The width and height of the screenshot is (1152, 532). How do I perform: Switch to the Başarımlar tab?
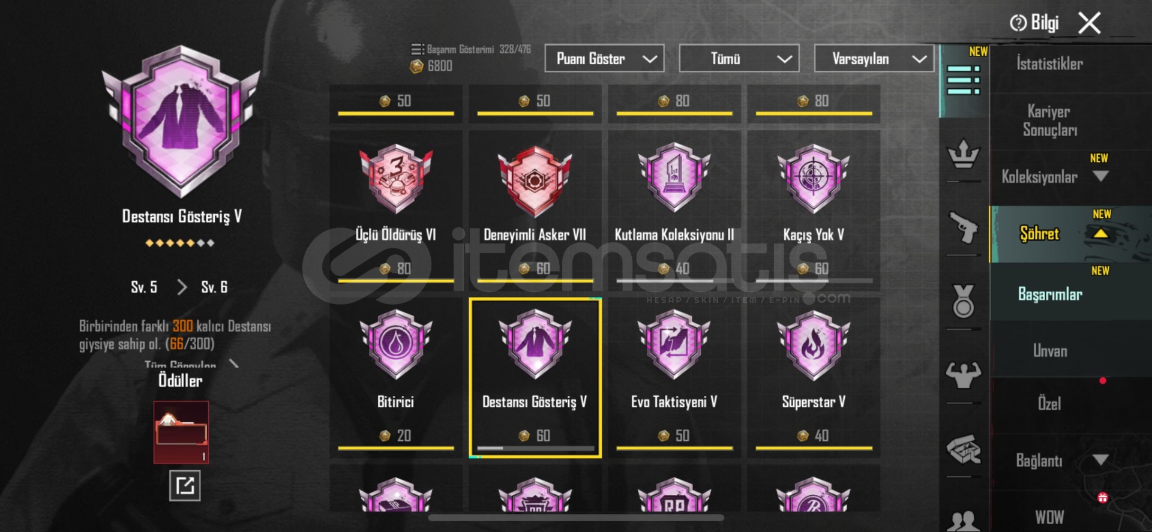[1050, 294]
